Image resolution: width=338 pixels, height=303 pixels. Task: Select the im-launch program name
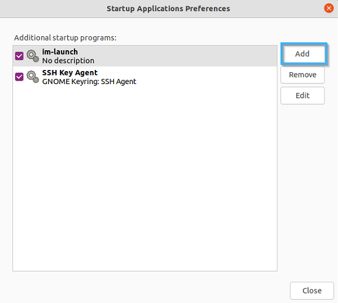coord(60,52)
